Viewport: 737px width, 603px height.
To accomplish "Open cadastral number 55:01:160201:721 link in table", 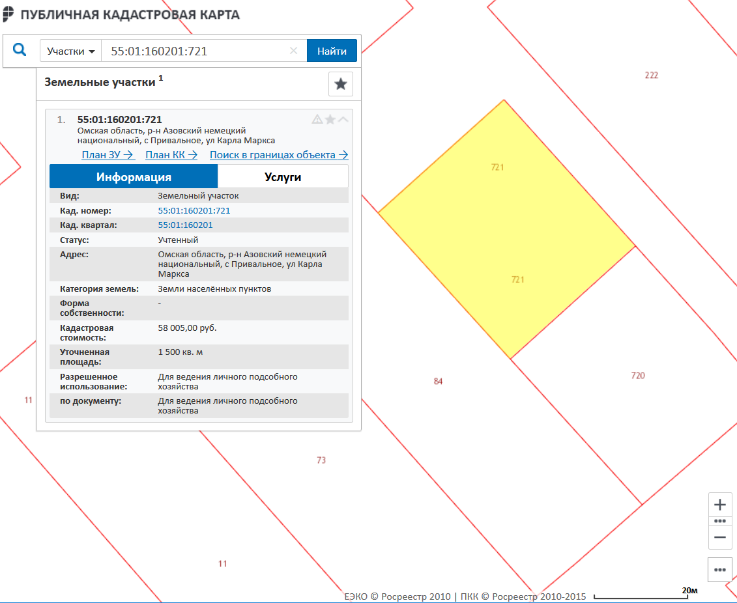I will (x=194, y=211).
